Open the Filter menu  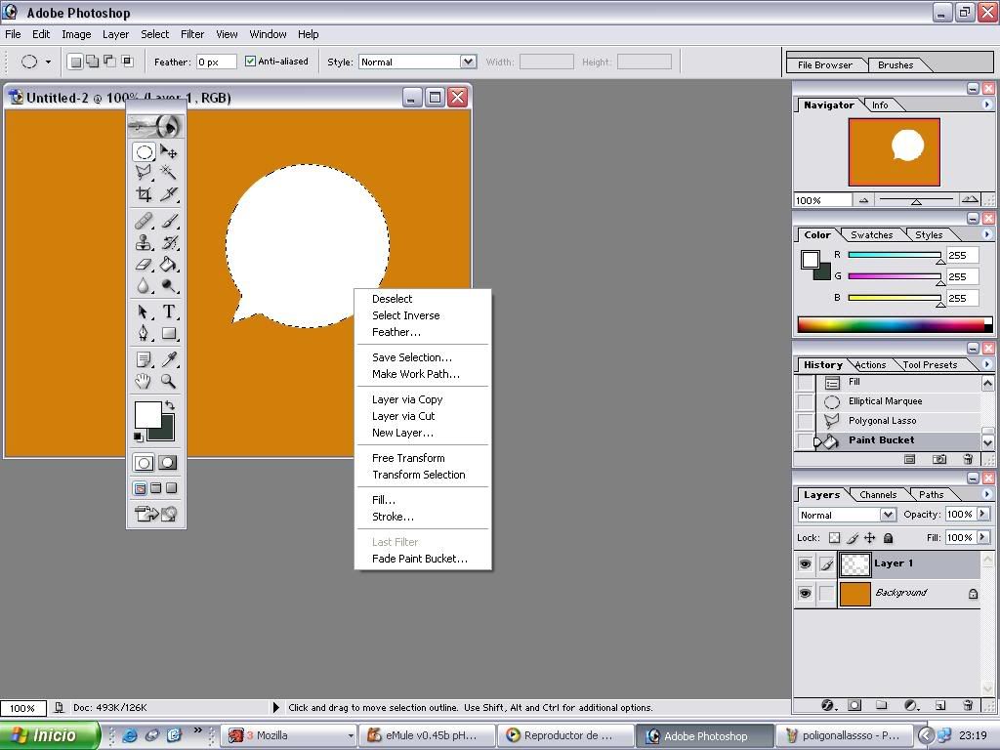(192, 34)
